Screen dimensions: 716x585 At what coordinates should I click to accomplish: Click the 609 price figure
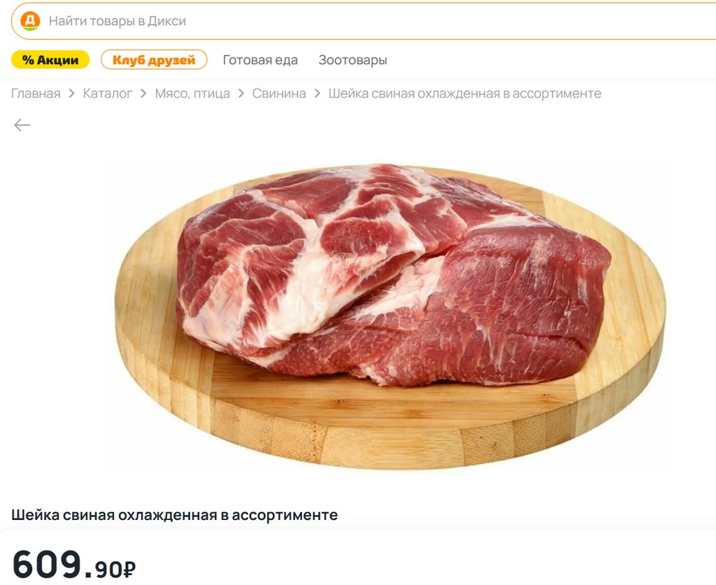pos(47,565)
